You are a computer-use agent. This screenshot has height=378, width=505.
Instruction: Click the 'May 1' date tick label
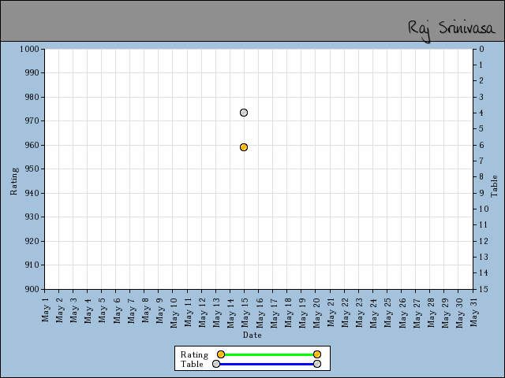(45, 308)
